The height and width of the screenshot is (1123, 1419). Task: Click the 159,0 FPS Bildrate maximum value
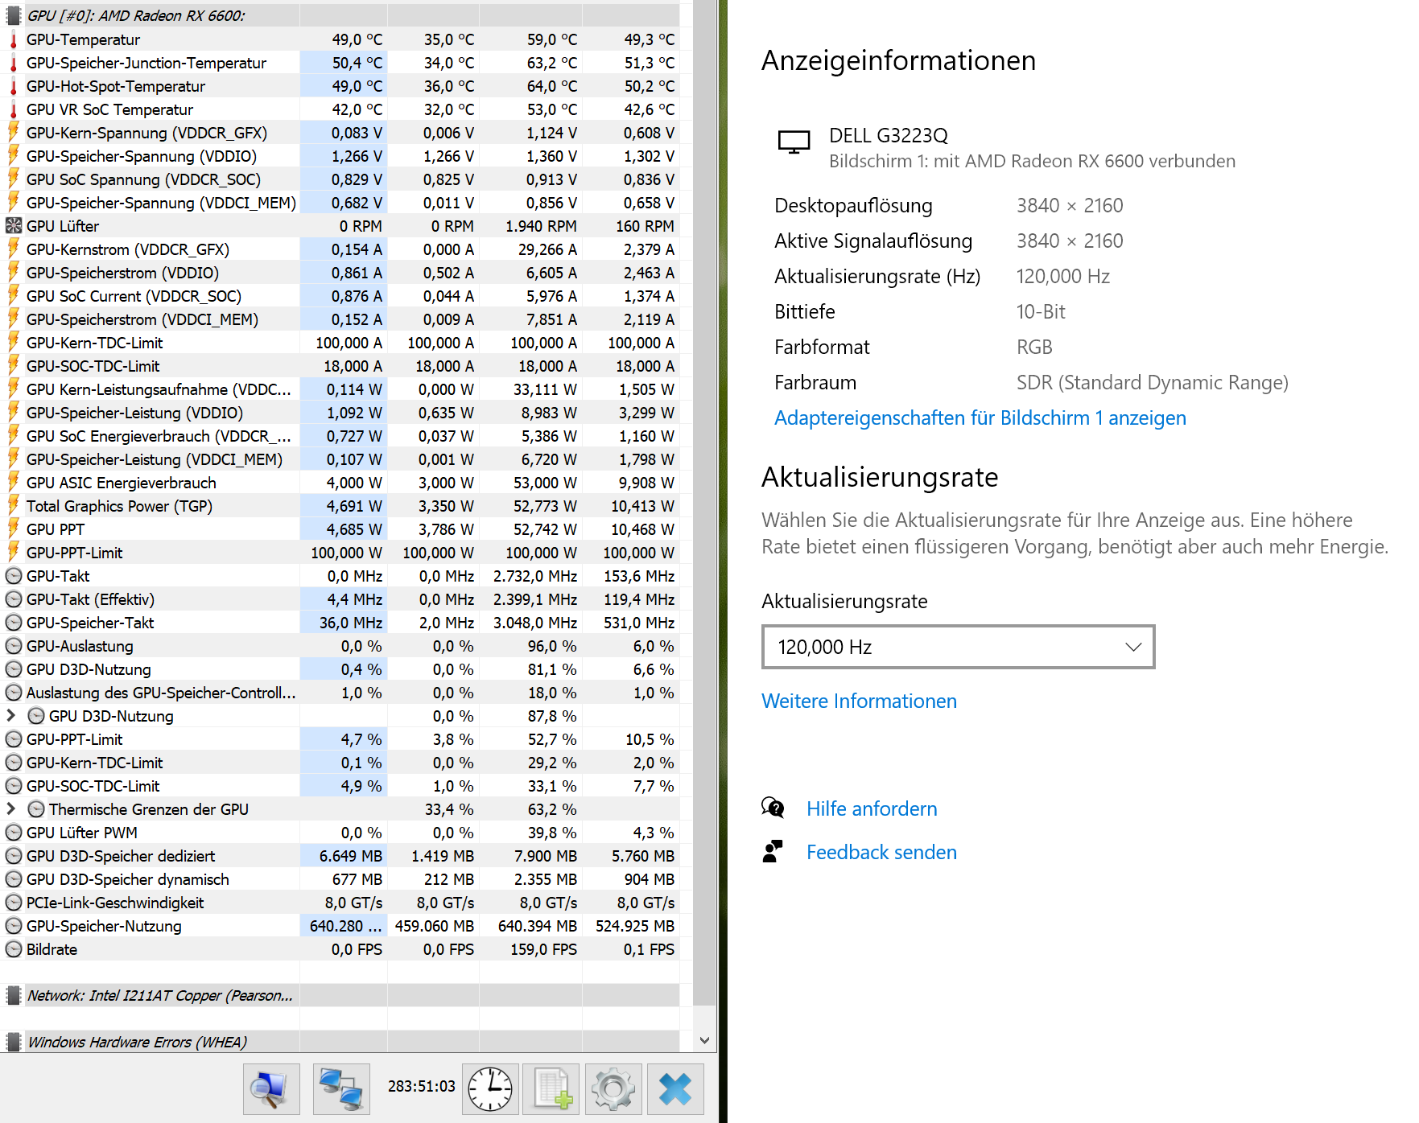543,949
